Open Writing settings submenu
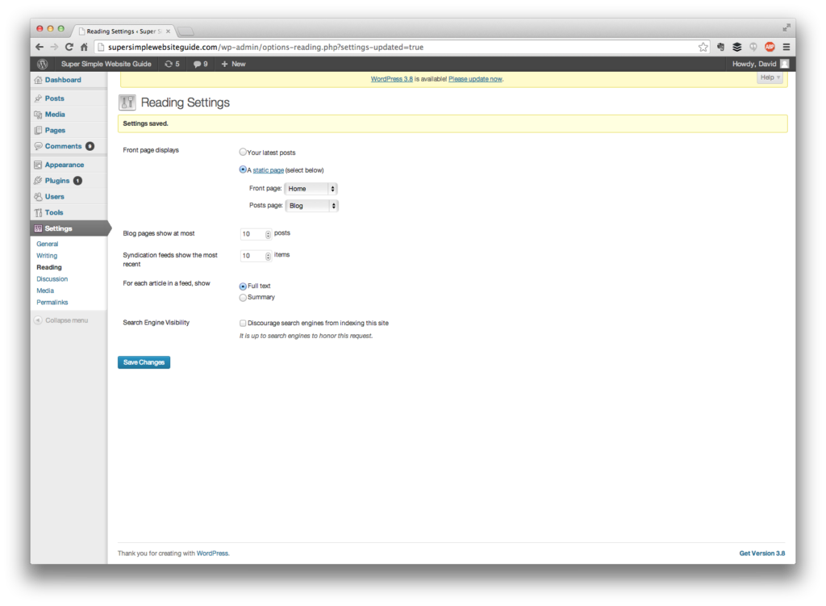The width and height of the screenshot is (826, 606). 47,256
